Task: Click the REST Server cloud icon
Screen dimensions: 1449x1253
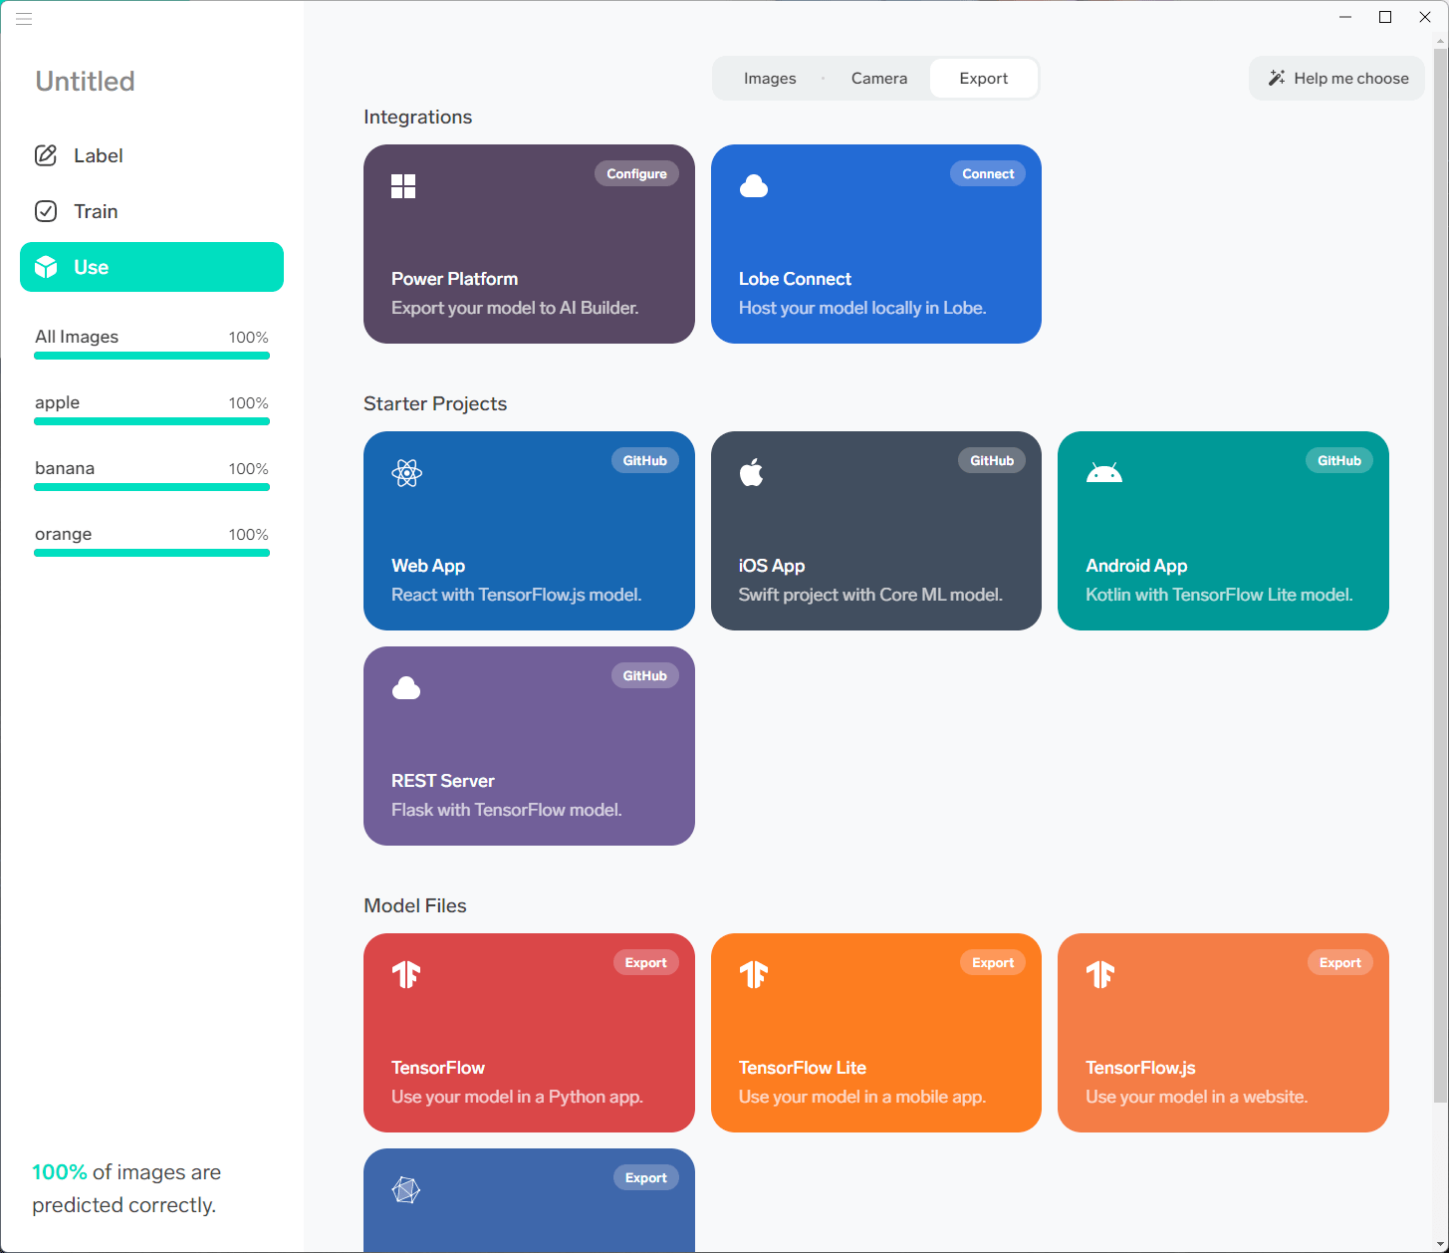Action: pos(406,688)
